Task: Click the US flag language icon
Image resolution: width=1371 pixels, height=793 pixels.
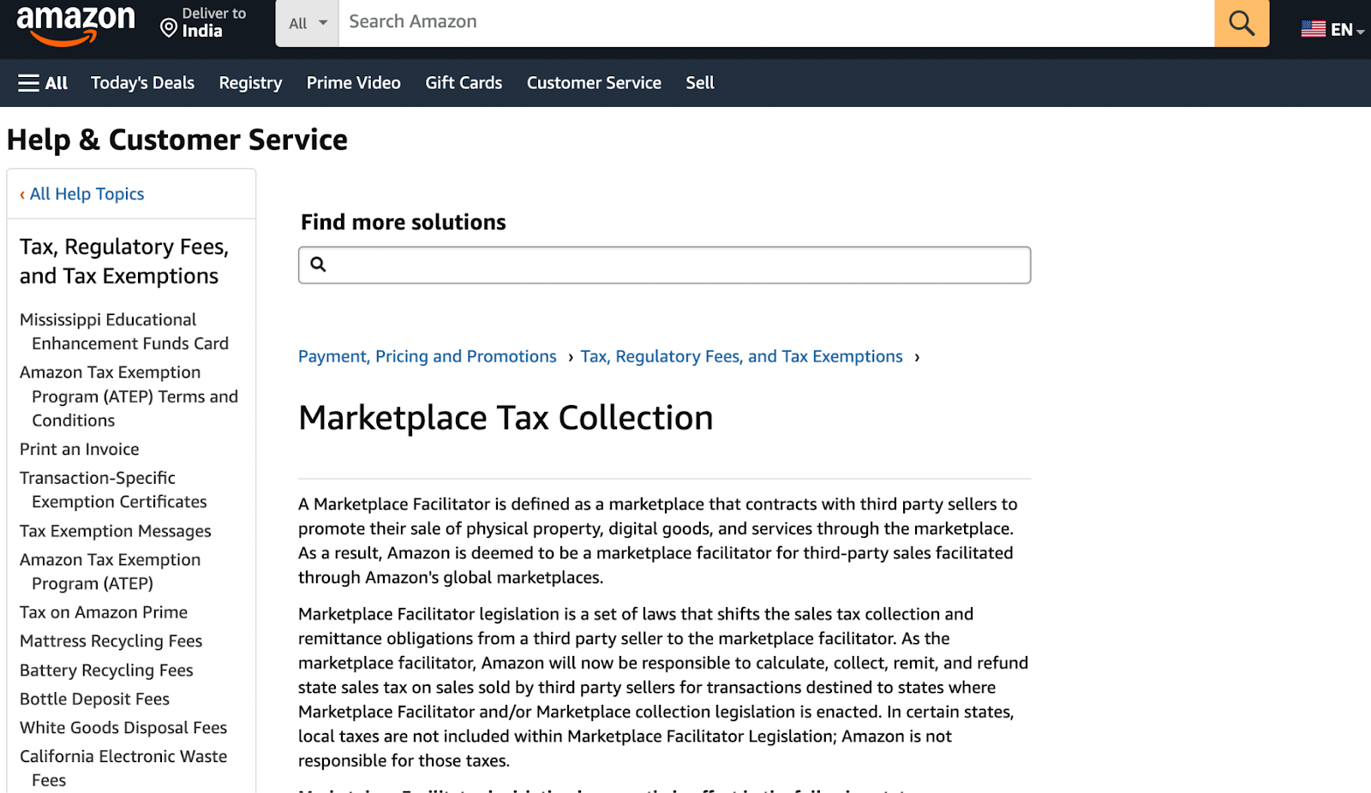Action: coord(1313,29)
